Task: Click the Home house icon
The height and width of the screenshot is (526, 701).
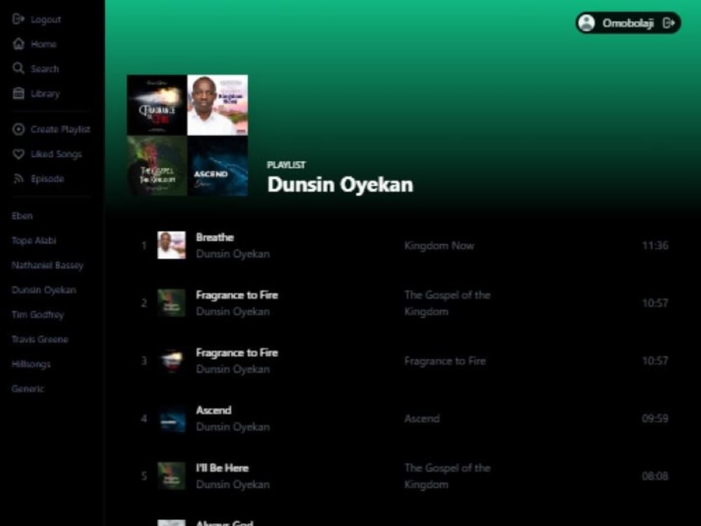Action: (18, 43)
